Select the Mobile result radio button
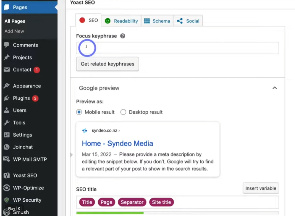The width and height of the screenshot is (295, 216). click(x=79, y=112)
